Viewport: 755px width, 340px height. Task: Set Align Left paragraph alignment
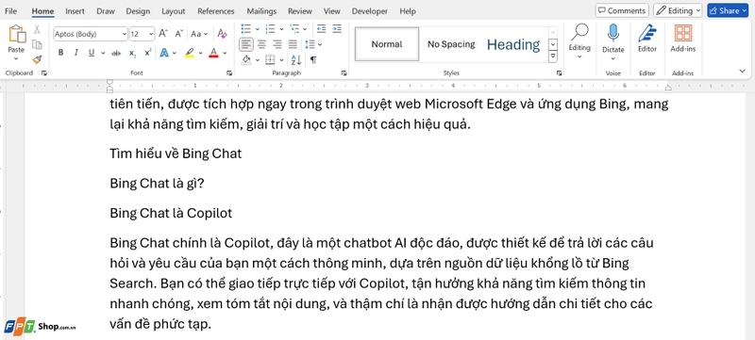[246, 44]
